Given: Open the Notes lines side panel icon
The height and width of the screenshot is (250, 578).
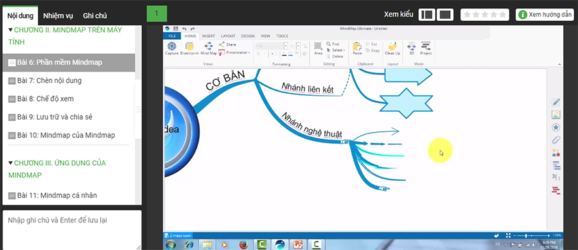Looking at the screenshot, I should point(556,165).
